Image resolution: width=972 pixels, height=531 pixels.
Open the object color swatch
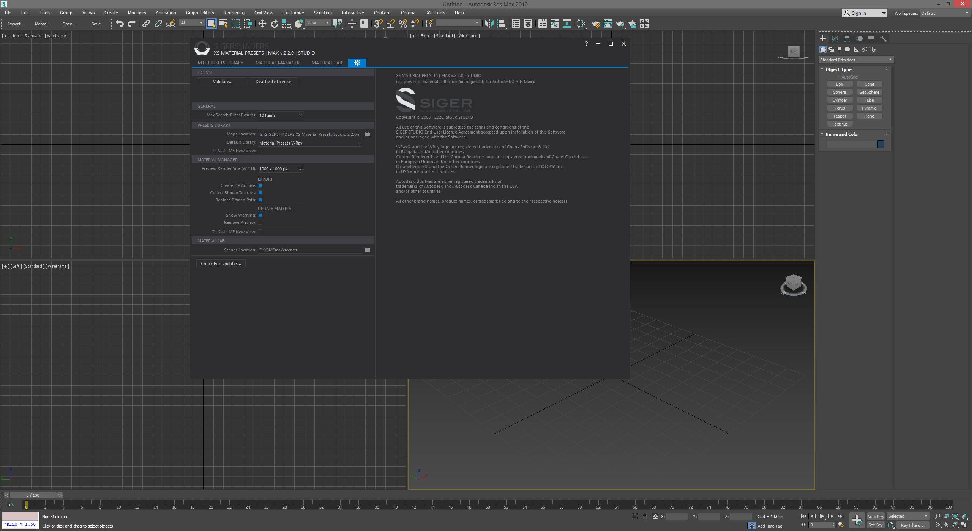pos(880,144)
